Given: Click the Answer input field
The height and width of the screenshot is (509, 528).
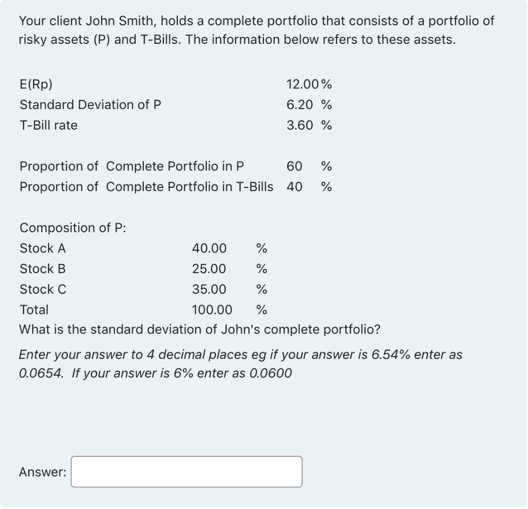Looking at the screenshot, I should coord(187,471).
